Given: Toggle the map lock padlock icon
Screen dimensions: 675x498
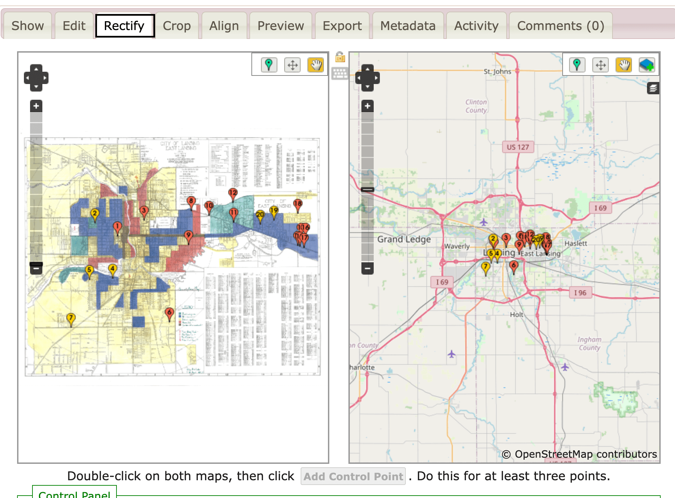Looking at the screenshot, I should point(340,57).
